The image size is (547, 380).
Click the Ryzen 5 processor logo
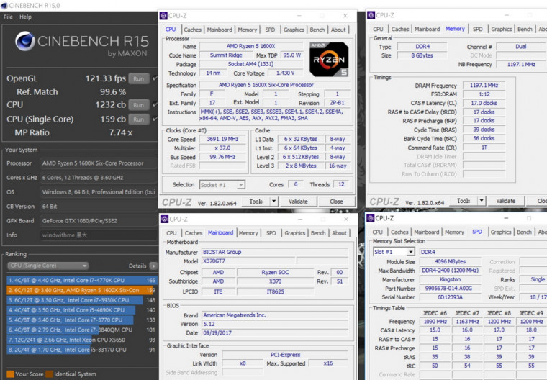click(x=330, y=60)
